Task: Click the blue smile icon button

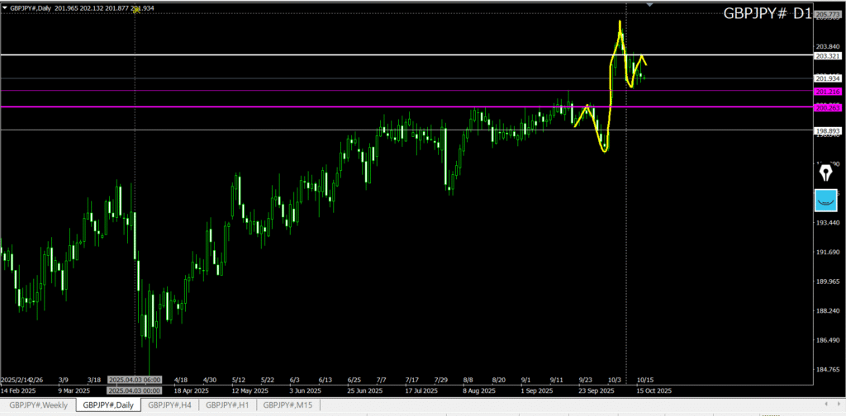Action: [x=825, y=200]
